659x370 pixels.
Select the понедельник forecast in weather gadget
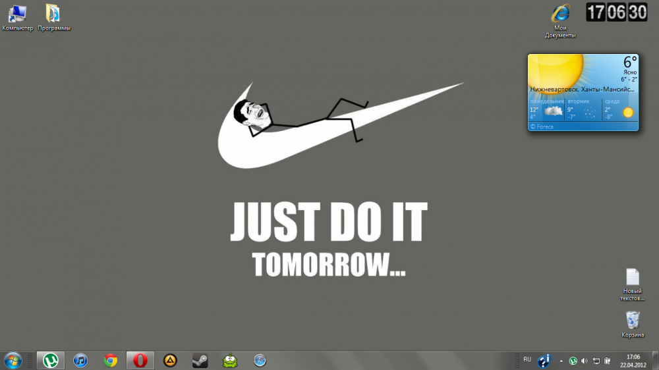pos(547,109)
